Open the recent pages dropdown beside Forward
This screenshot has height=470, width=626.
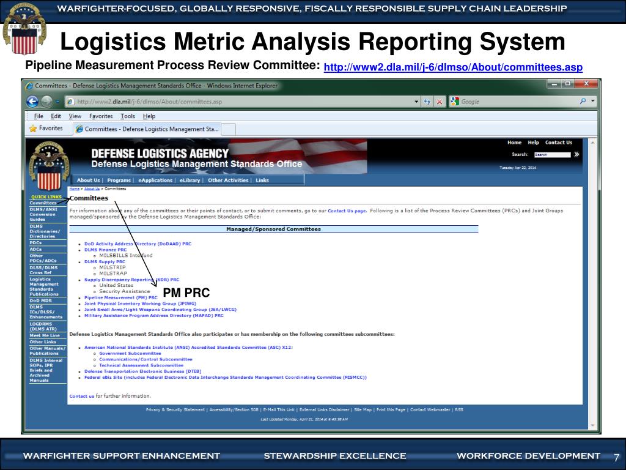click(57, 102)
